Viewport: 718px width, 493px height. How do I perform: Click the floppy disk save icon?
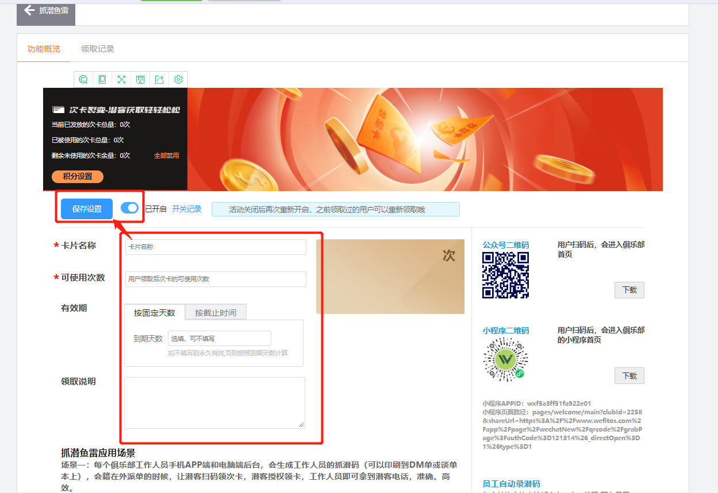140,80
